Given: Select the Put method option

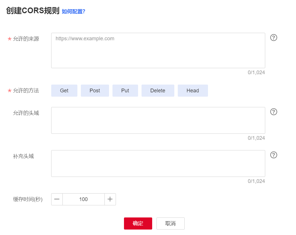Looking at the screenshot, I should tap(125, 91).
